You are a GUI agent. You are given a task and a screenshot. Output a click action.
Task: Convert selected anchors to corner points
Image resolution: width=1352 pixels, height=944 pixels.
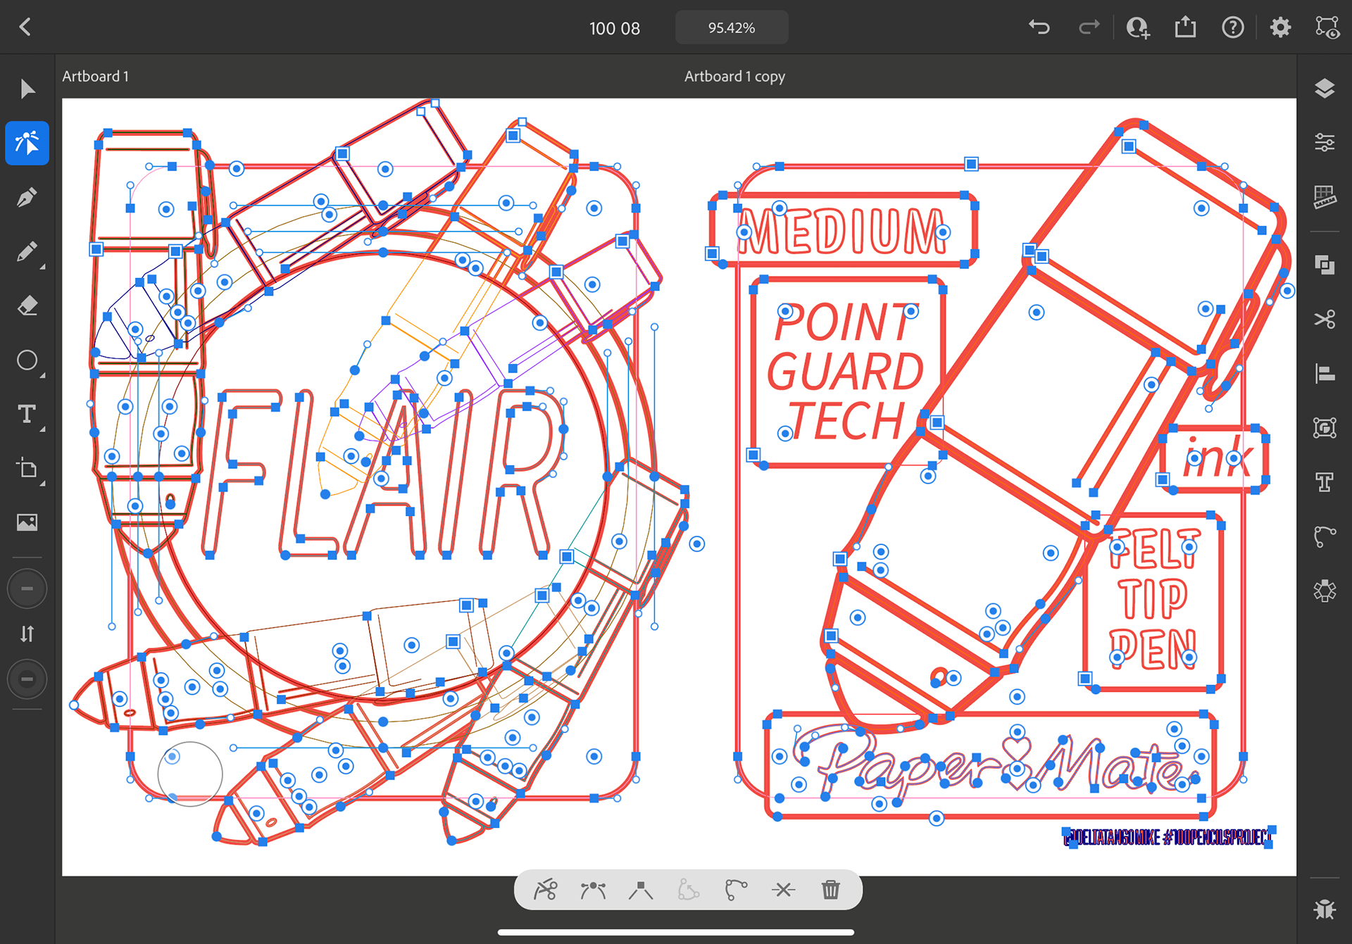(x=641, y=890)
